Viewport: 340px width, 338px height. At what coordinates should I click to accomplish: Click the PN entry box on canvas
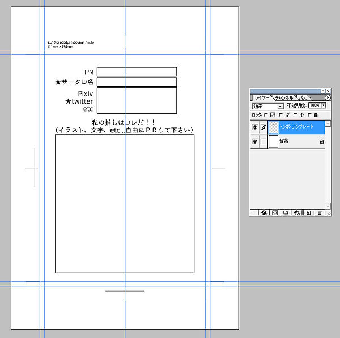pos(137,72)
